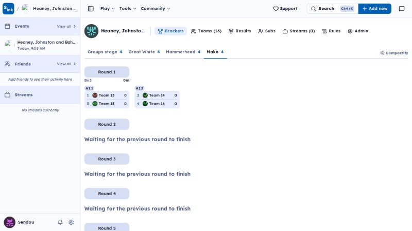Click the Friends sidebar heading
Viewport: 412px width, 231px height.
pyautogui.click(x=23, y=64)
